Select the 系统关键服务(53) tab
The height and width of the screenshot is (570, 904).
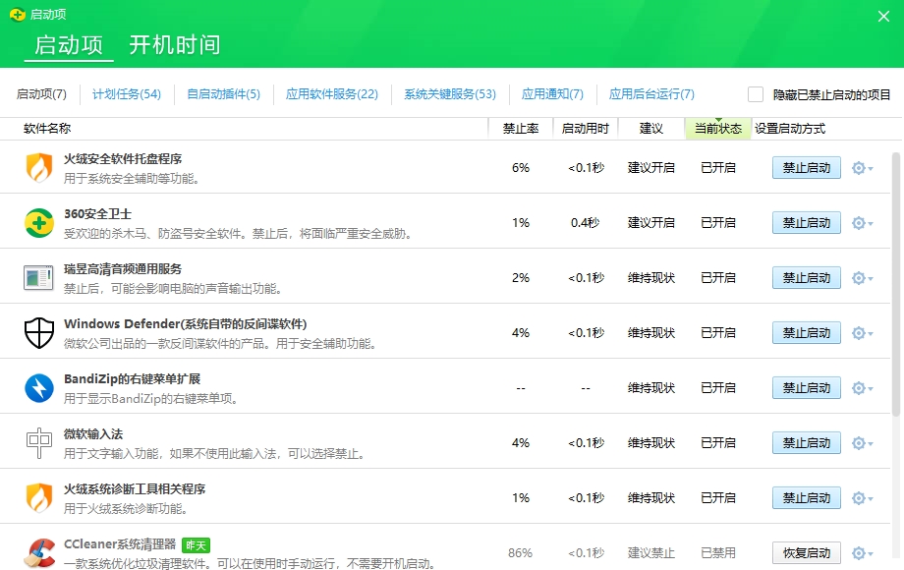(450, 94)
